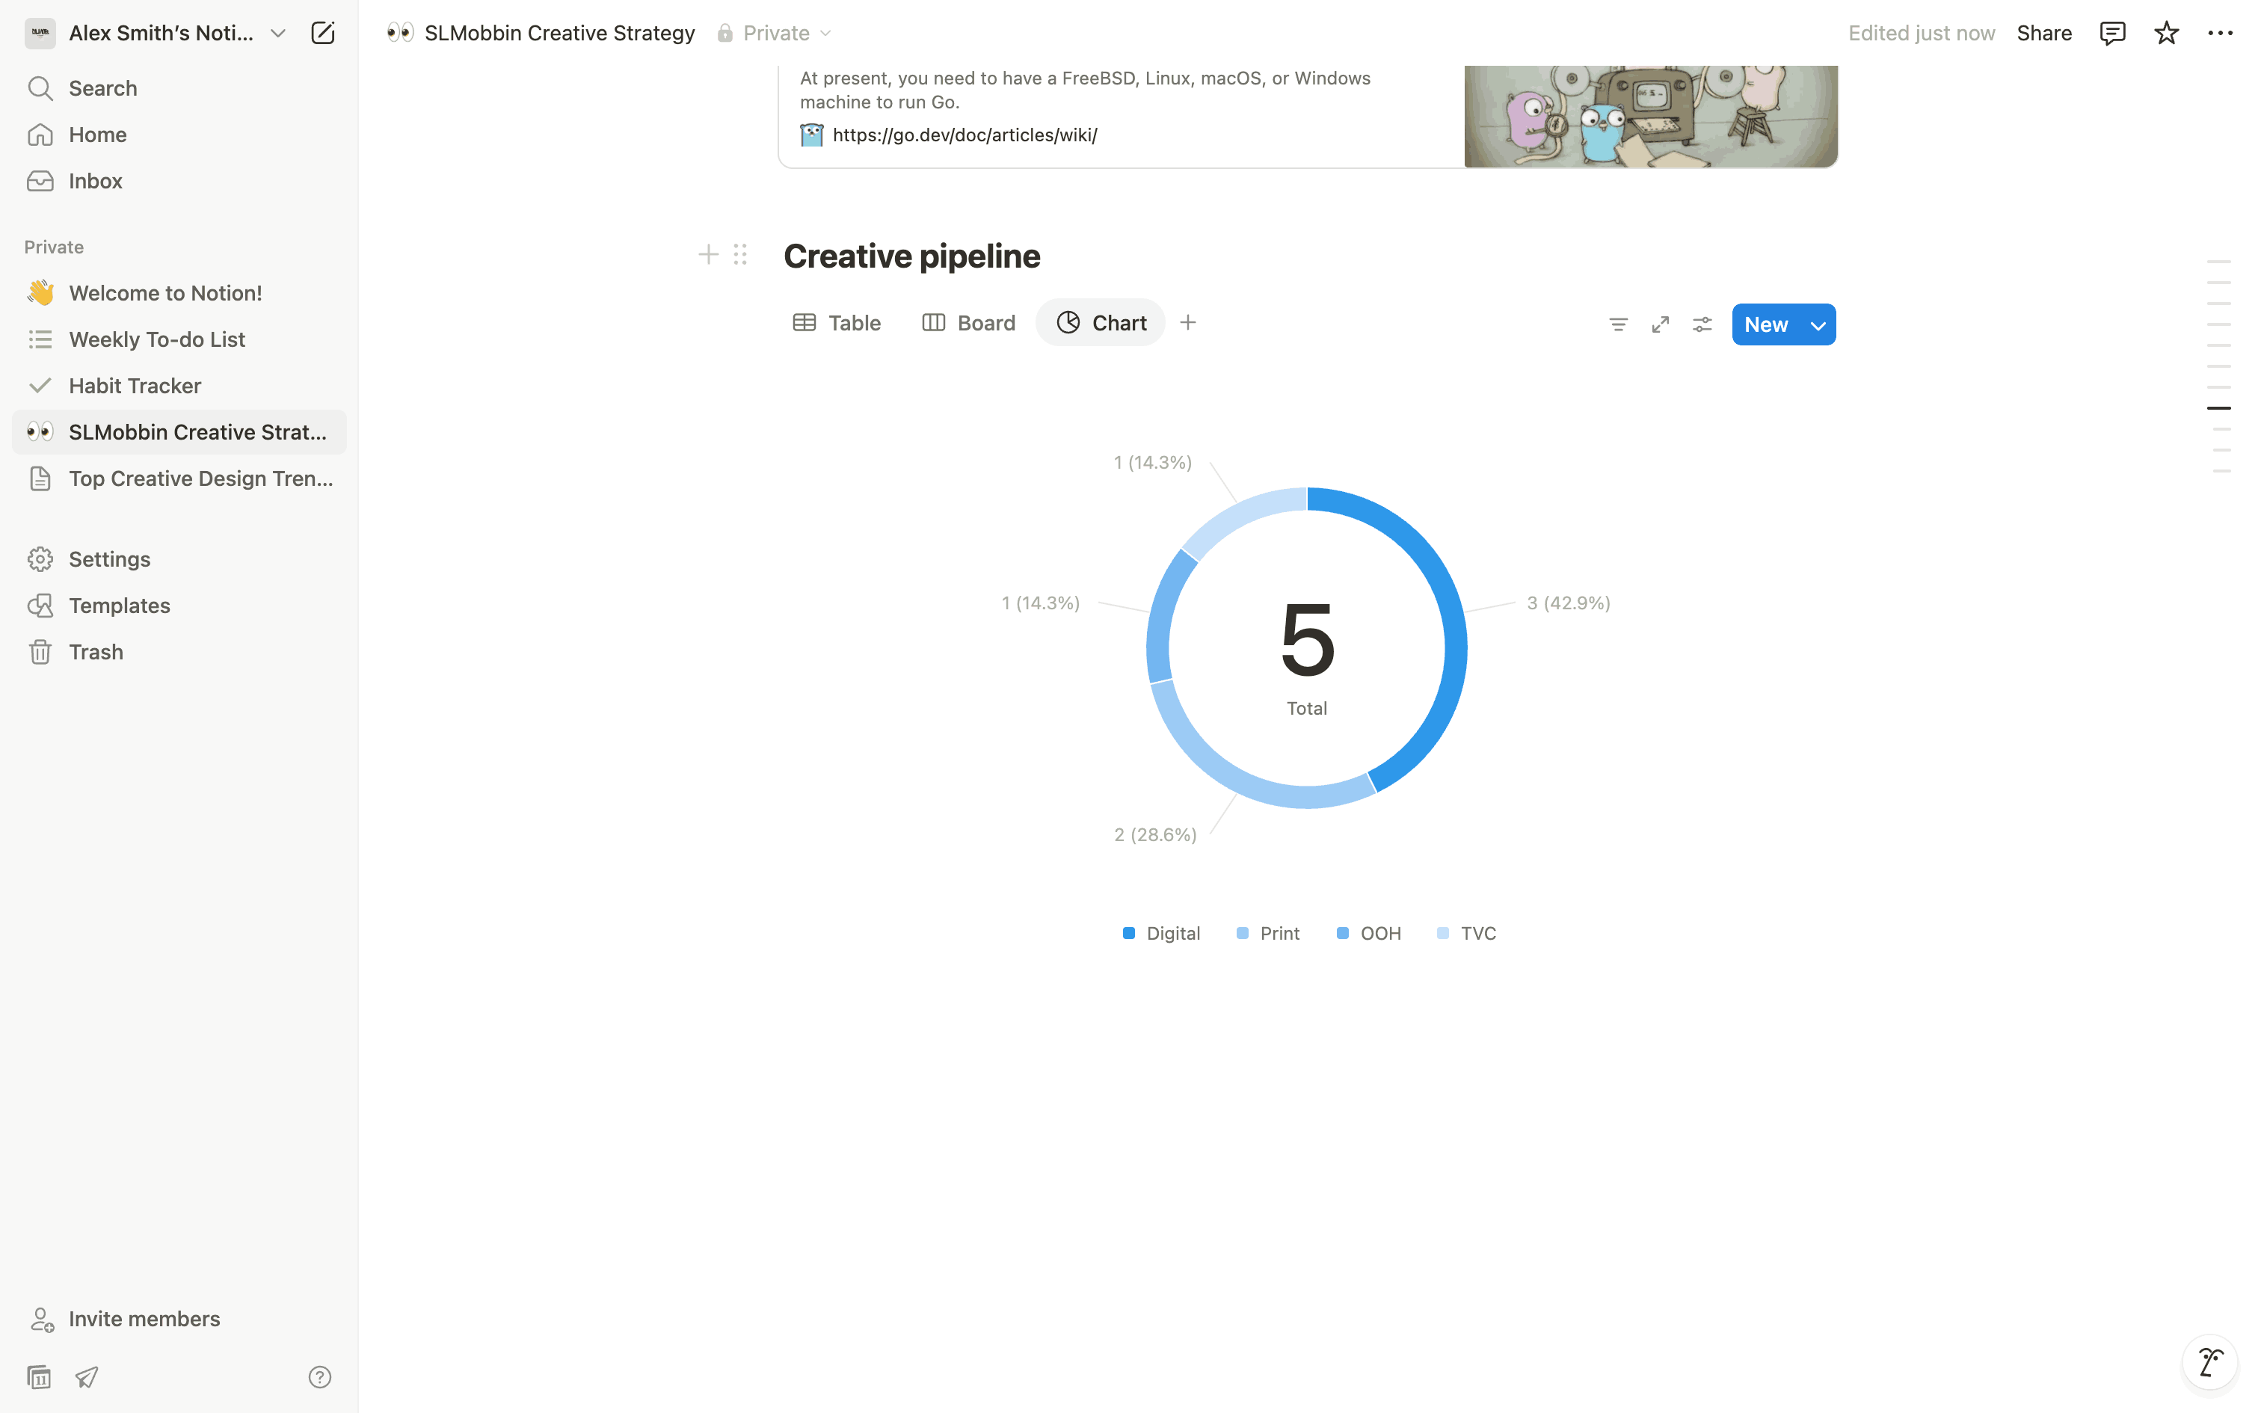Click the drag handle beside Creative pipeline
The width and height of the screenshot is (2261, 1413).
(x=740, y=254)
